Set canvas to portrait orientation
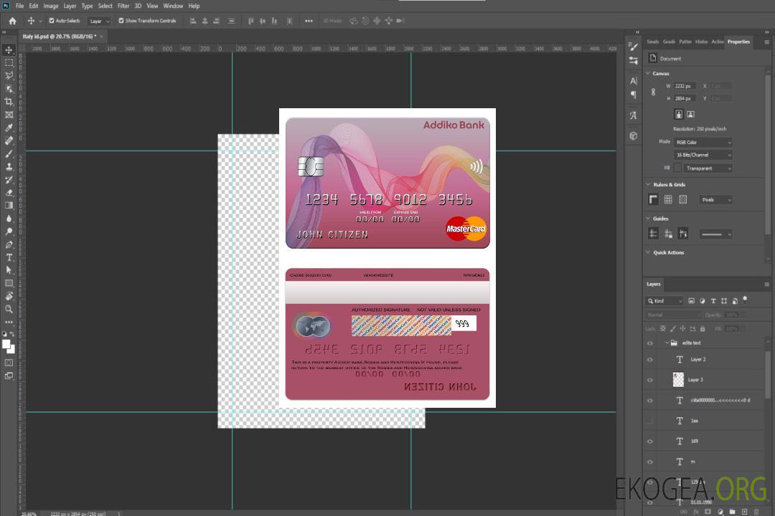The image size is (775, 516). coord(679,115)
